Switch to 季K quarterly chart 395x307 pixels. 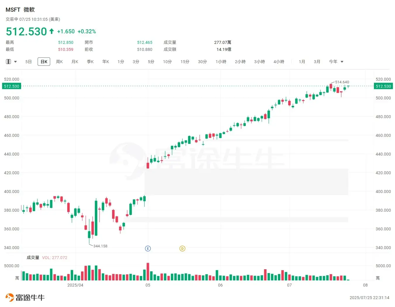point(90,62)
